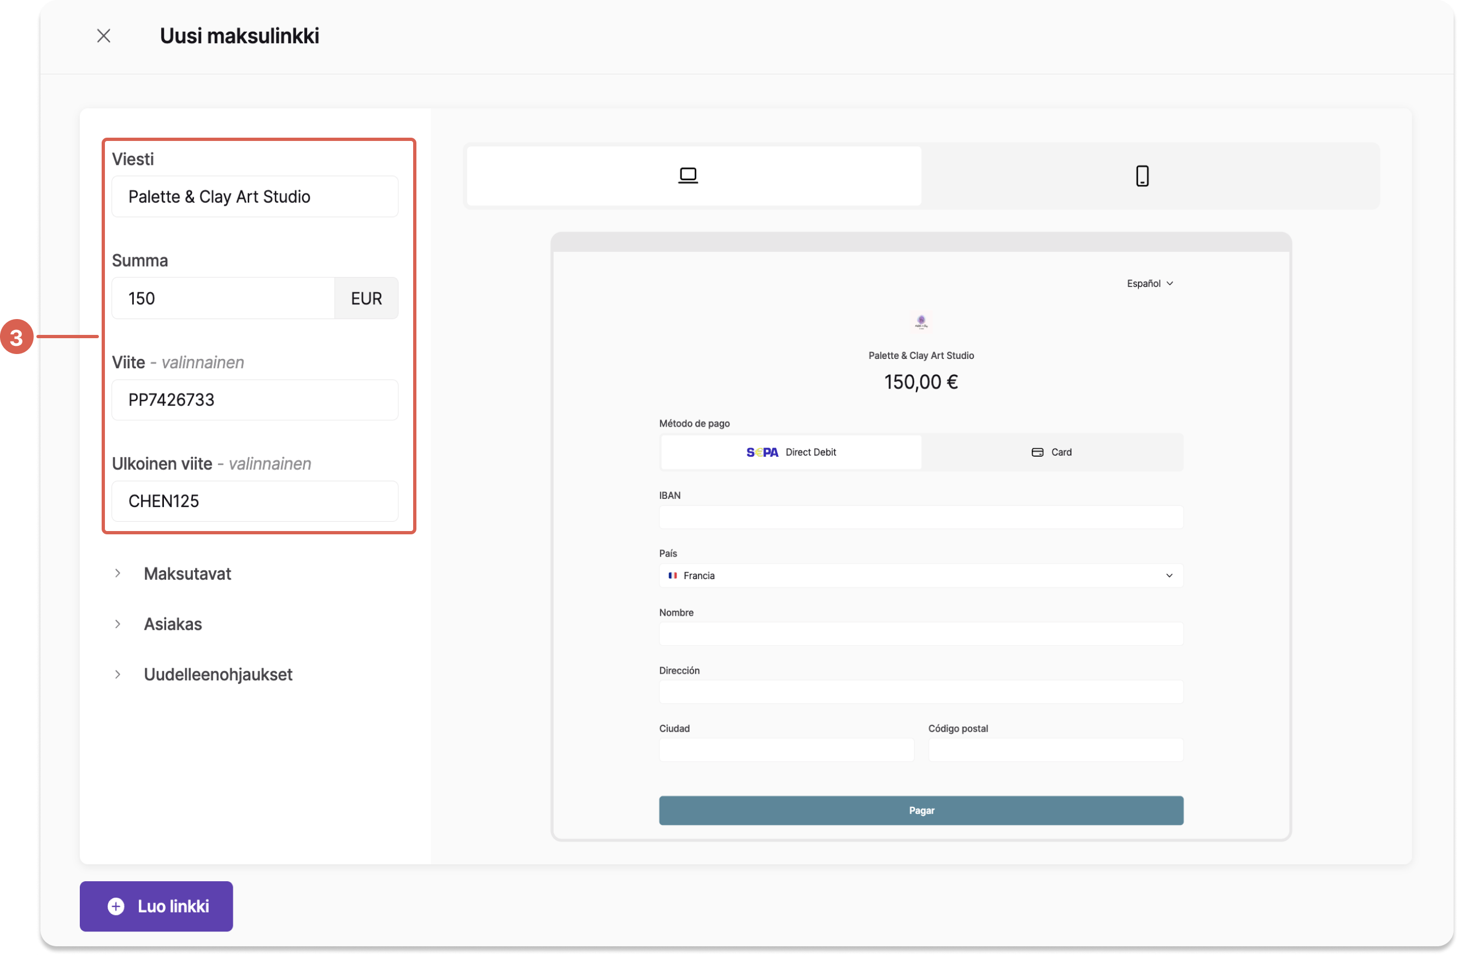Click the Uusi maksulinkki title
The image size is (1458, 955).
point(239,36)
